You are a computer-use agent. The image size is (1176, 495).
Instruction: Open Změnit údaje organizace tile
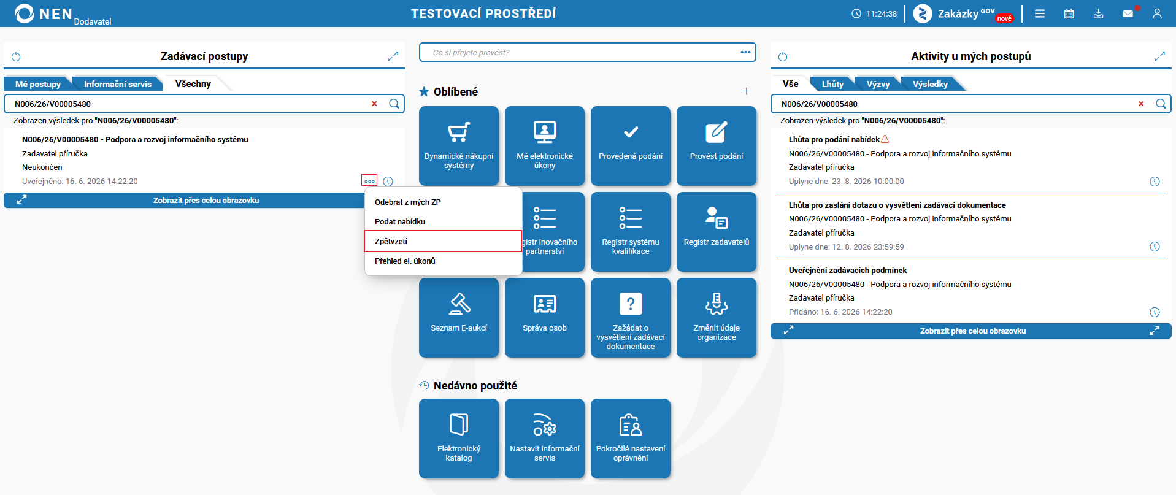coord(717,318)
